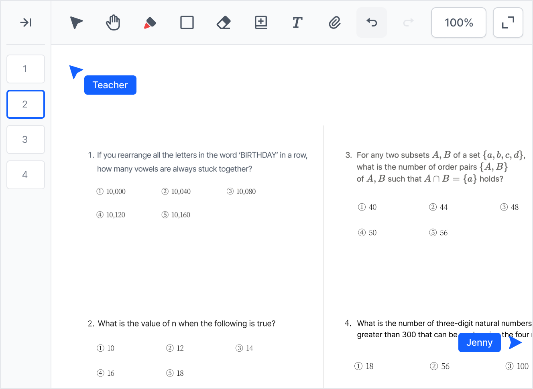The height and width of the screenshot is (389, 533).
Task: Click the Teacher cursor label
Action: [x=110, y=85]
